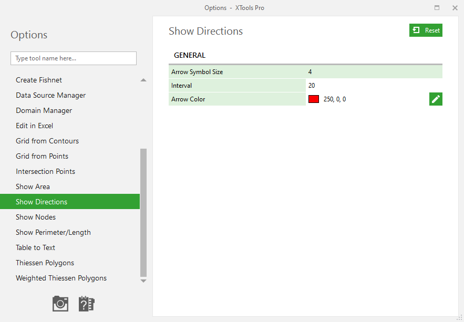Click the Arrow Color property label
Screen dimensions: 464x322
tap(188, 99)
